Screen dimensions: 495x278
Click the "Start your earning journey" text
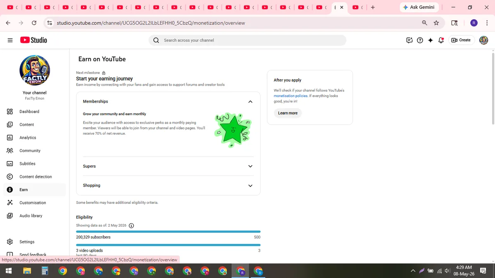pyautogui.click(x=104, y=79)
